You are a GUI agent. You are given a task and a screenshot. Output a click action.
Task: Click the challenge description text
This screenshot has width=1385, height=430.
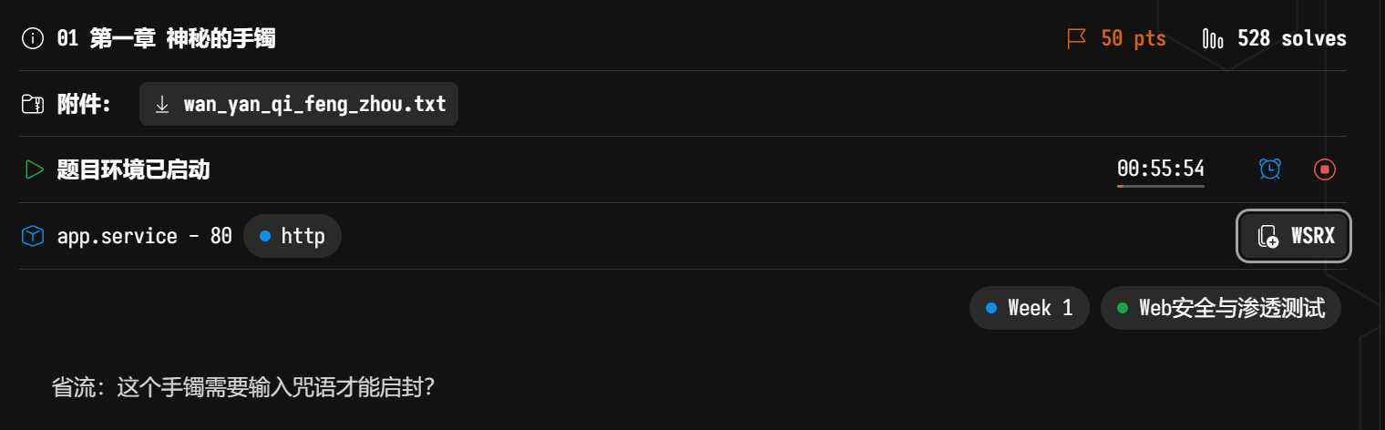(x=243, y=387)
